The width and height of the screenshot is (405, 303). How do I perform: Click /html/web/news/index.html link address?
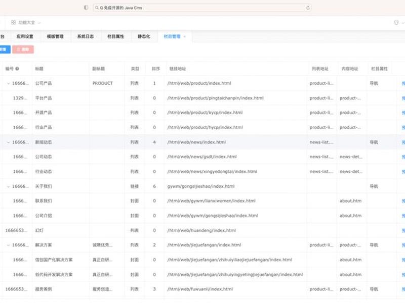(x=196, y=142)
